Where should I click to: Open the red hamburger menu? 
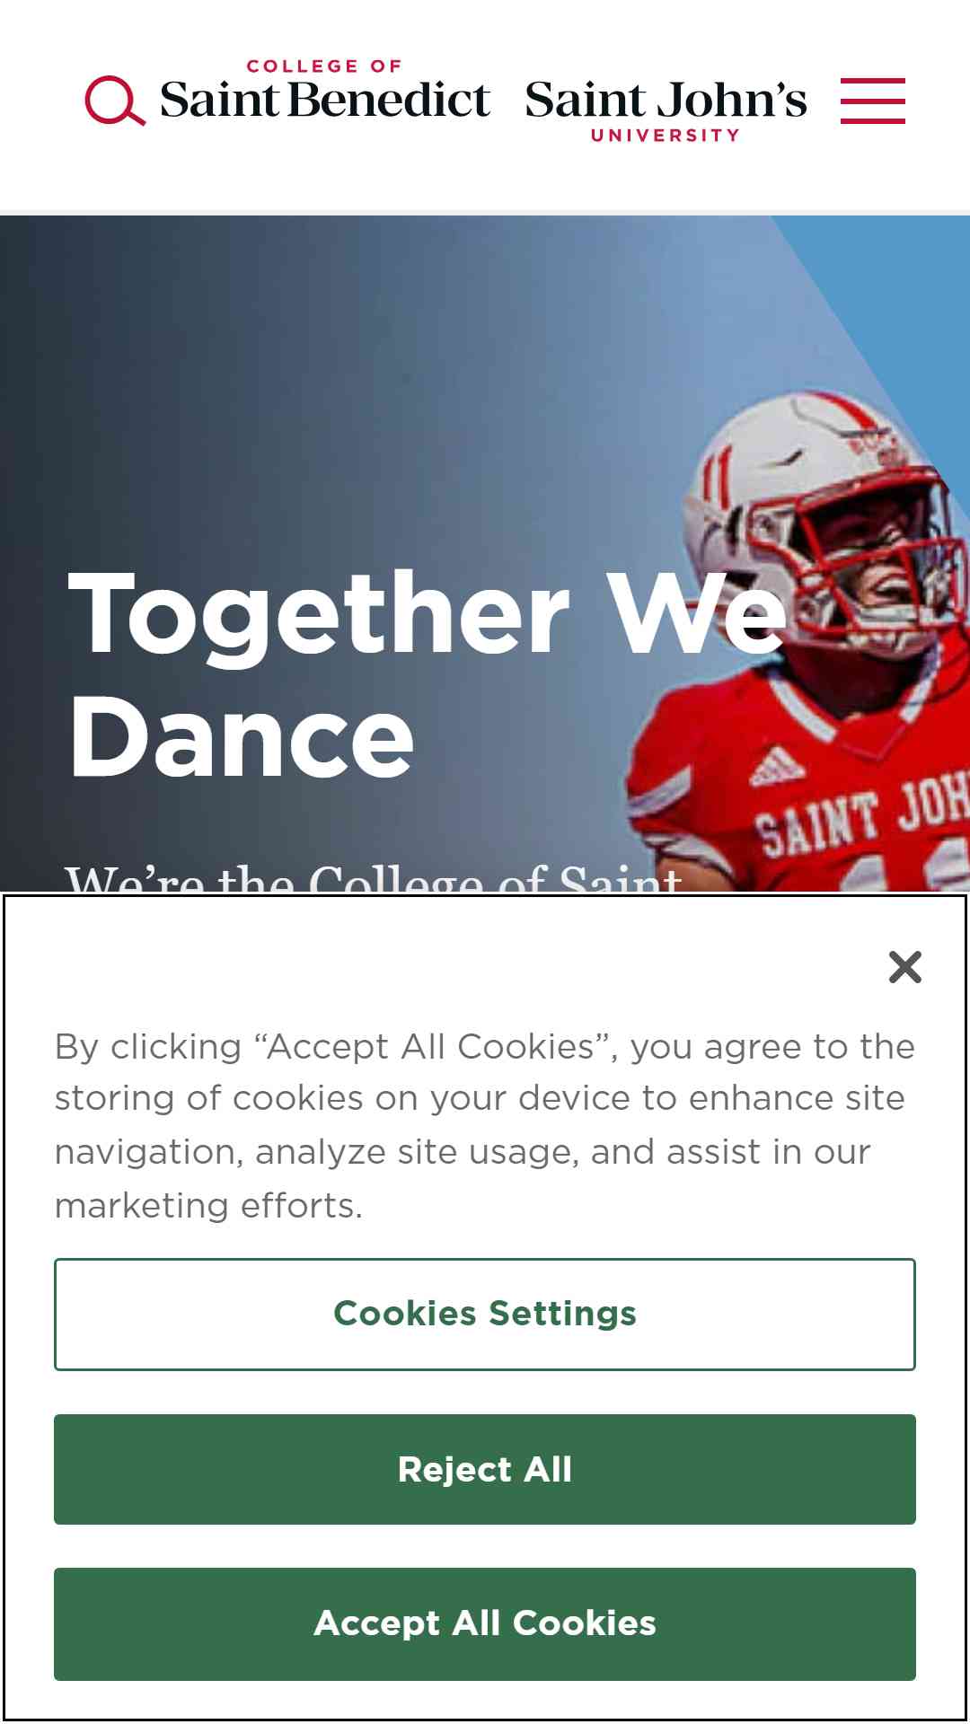point(872,101)
